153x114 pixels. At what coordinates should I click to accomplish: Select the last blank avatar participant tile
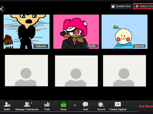pyautogui.click(x=124, y=71)
